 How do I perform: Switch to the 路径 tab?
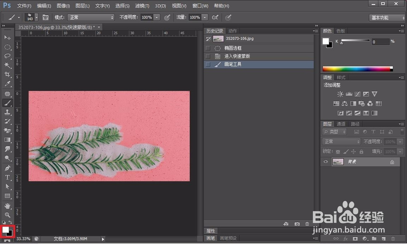pos(355,124)
